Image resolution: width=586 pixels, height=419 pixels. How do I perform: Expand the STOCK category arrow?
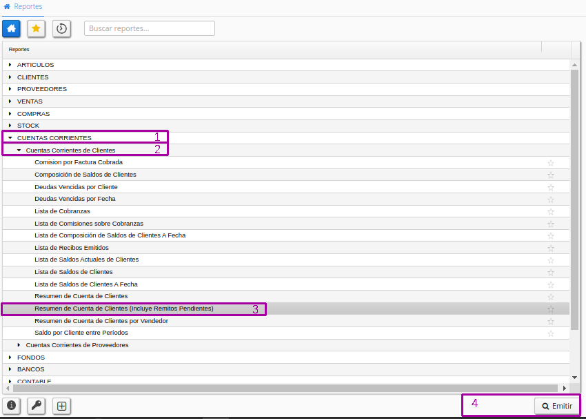click(x=10, y=126)
